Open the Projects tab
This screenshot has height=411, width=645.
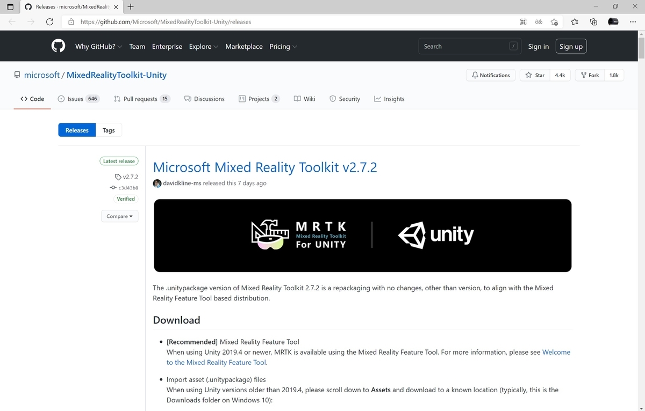[x=259, y=99]
